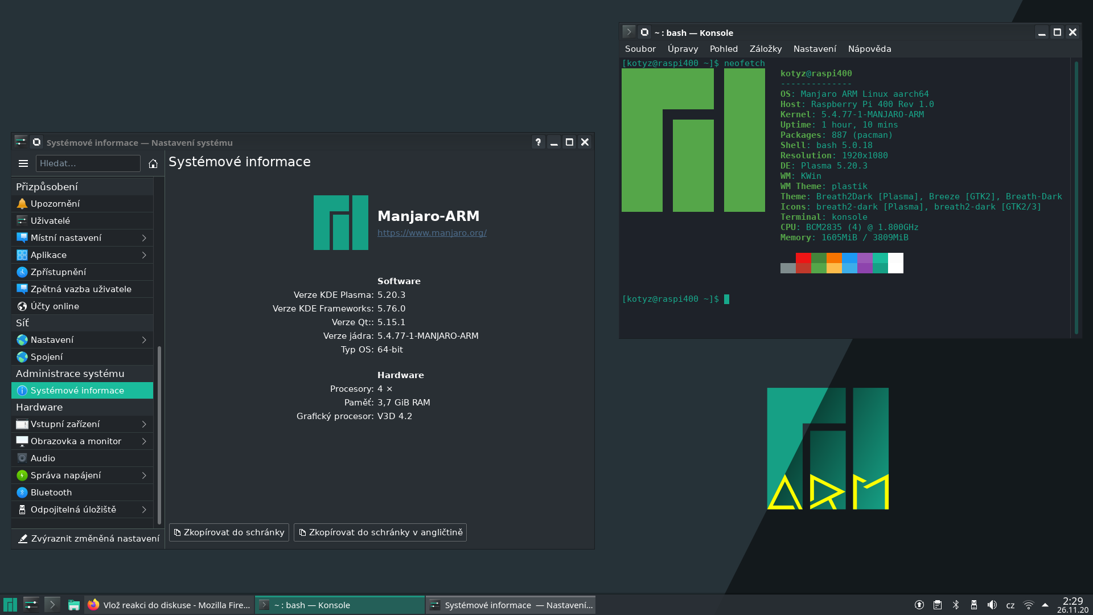Open volume control in tray
The width and height of the screenshot is (1093, 615).
point(992,605)
